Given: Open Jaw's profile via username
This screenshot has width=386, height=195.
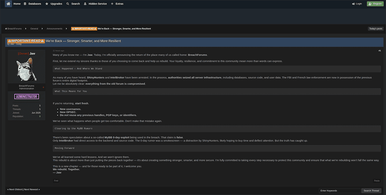Looking at the screenshot, I should pos(32,53).
